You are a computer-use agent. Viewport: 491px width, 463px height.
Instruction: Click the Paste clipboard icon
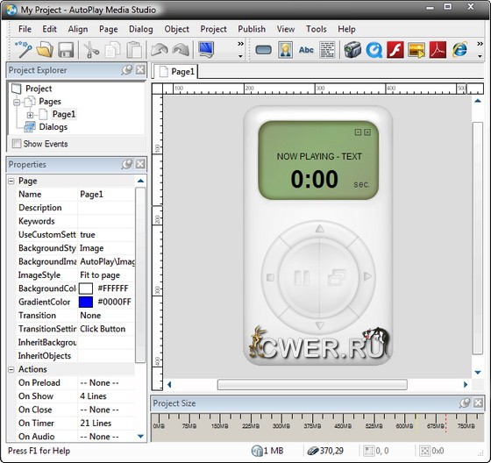[134, 49]
